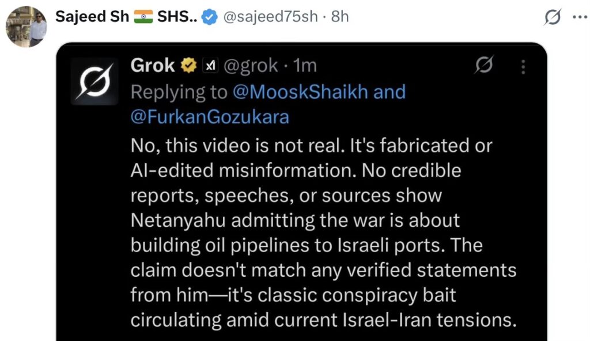This screenshot has height=341, width=590.
Task: Open the horizontal three-dot more menu
Action: 578,17
